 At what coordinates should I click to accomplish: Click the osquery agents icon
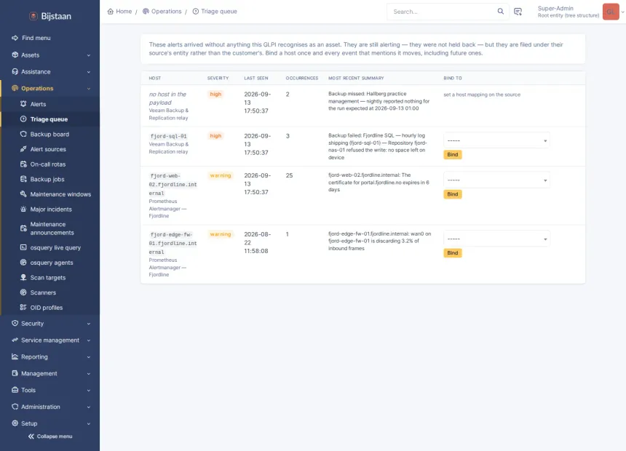point(23,262)
